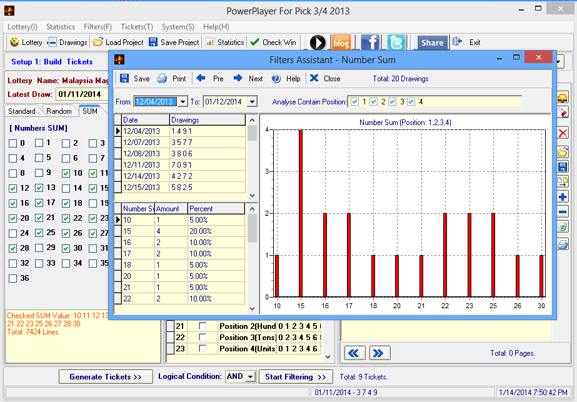Select the 12/15/2013 drawing row
The image size is (577, 402).
coord(179,188)
